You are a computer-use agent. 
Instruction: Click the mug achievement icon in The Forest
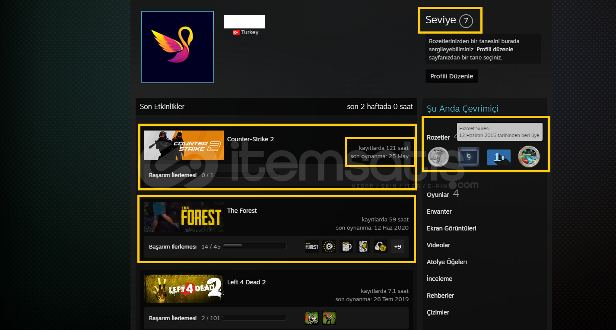point(346,246)
